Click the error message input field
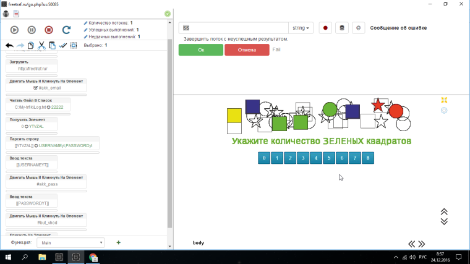 234,28
